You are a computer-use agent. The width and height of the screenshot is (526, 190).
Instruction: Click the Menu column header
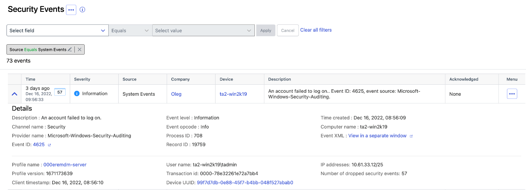512,79
